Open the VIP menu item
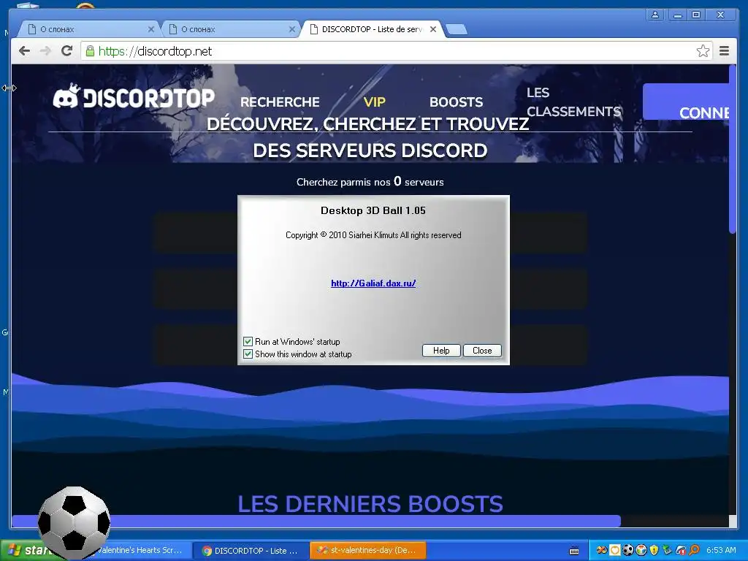The image size is (748, 561). click(x=375, y=102)
